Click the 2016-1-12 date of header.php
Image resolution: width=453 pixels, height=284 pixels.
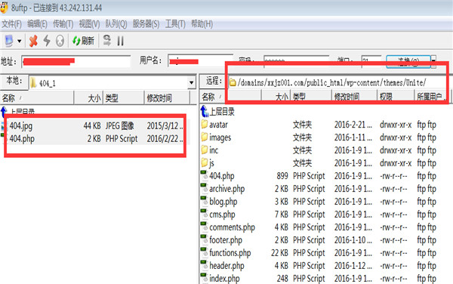(x=353, y=266)
